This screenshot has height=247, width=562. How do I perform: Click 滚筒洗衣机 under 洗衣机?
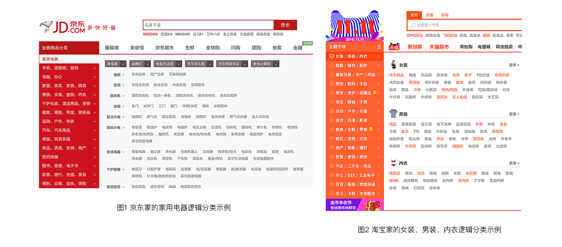[x=140, y=95]
